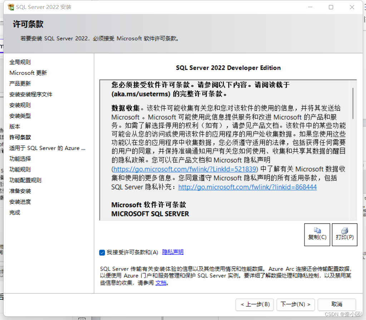Select 安装类型 step in sidebar
This screenshot has width=366, height=320.
(20, 116)
